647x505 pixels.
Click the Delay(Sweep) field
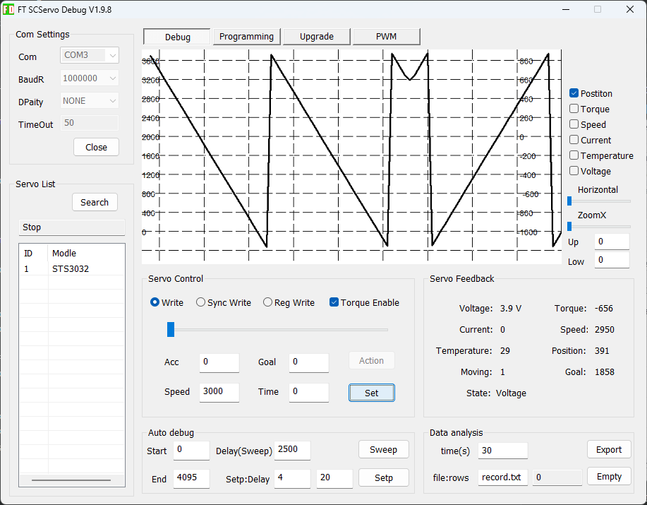(x=292, y=450)
